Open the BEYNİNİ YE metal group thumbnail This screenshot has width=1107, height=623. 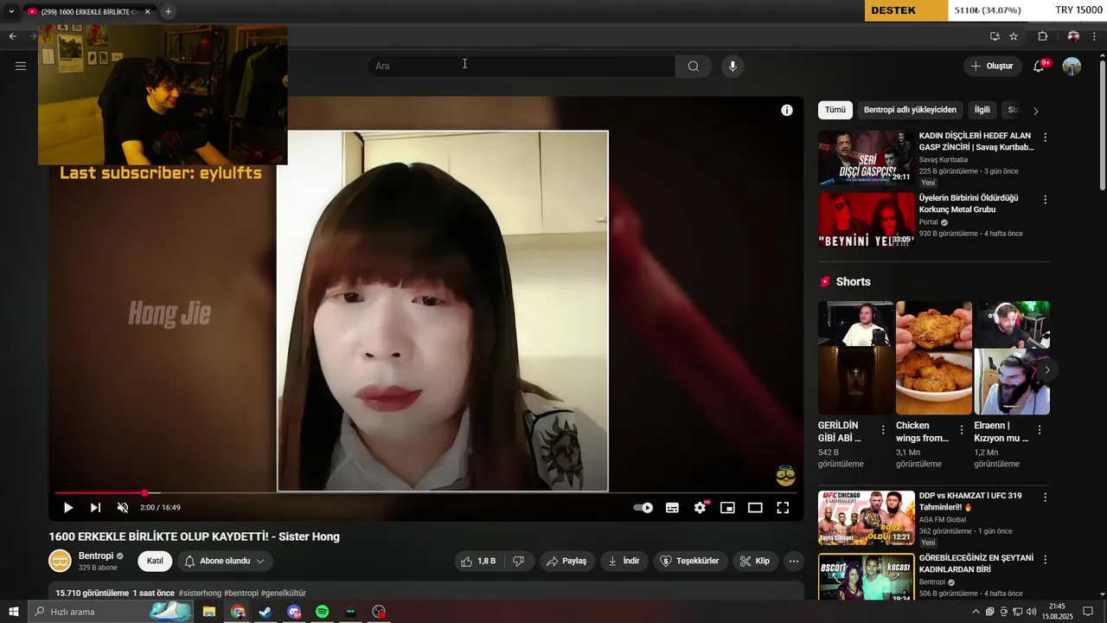click(866, 220)
